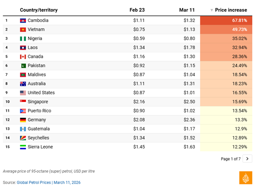The width and height of the screenshot is (261, 190).
Task: Click the Australia flag icon
Action: point(23,84)
